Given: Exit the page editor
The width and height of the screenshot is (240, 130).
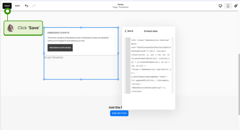Looking at the screenshot, I should point(17,6).
